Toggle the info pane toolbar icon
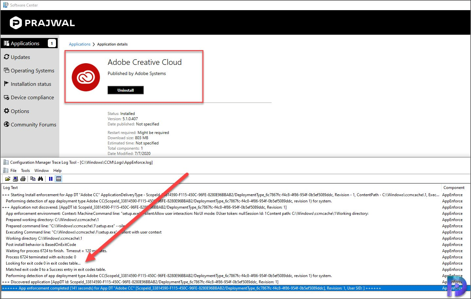This screenshot has width=471, height=299. point(59,179)
